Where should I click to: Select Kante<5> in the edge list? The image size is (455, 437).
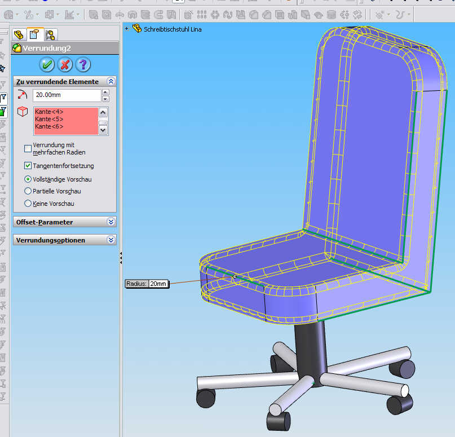pyautogui.click(x=49, y=119)
